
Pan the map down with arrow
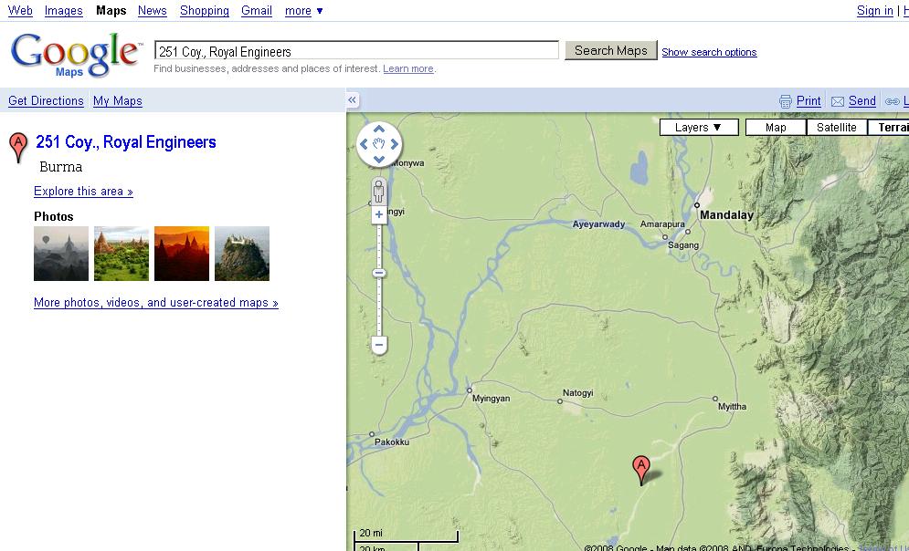click(379, 159)
